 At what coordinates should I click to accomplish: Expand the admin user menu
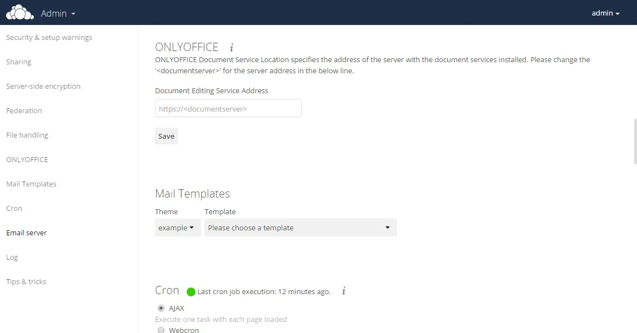605,13
